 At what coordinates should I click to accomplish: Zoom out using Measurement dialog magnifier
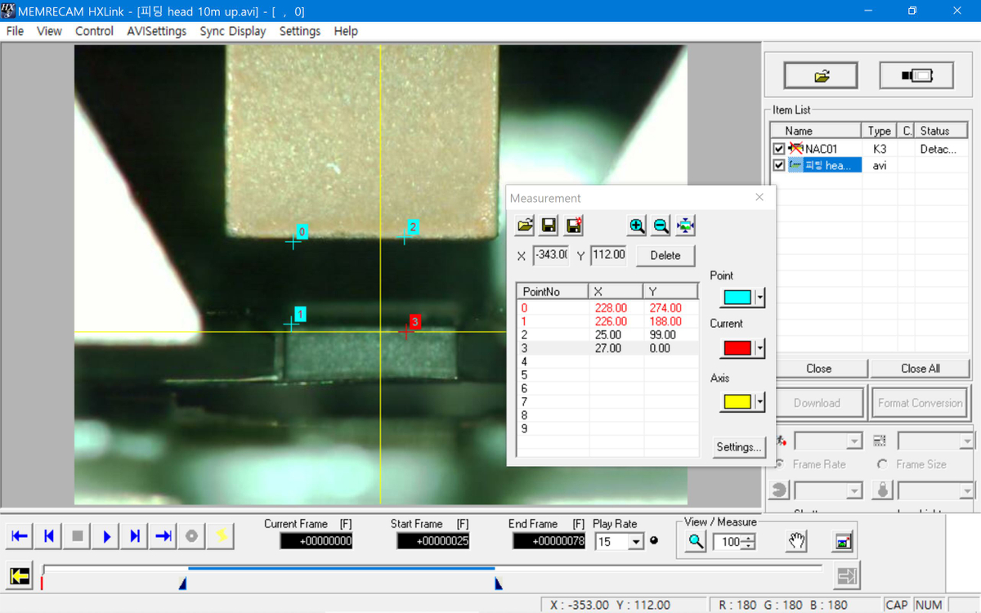[x=661, y=226]
